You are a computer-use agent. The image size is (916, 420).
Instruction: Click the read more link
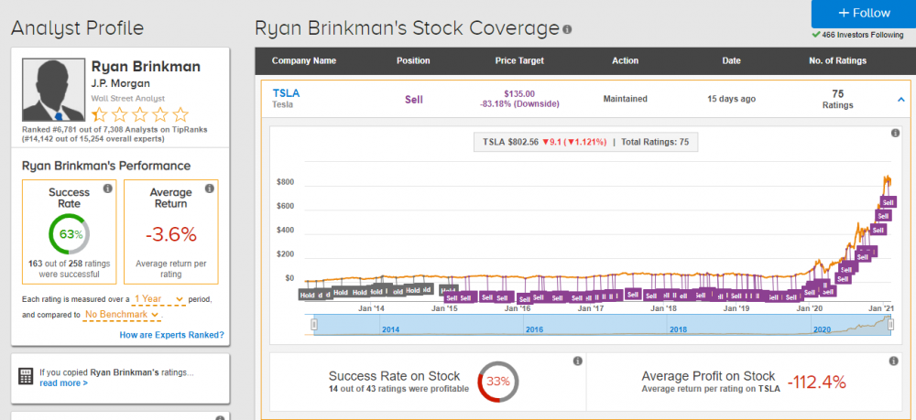[63, 382]
